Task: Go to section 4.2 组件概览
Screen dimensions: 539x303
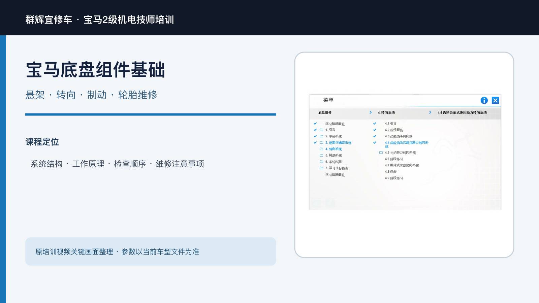Action: pos(394,130)
